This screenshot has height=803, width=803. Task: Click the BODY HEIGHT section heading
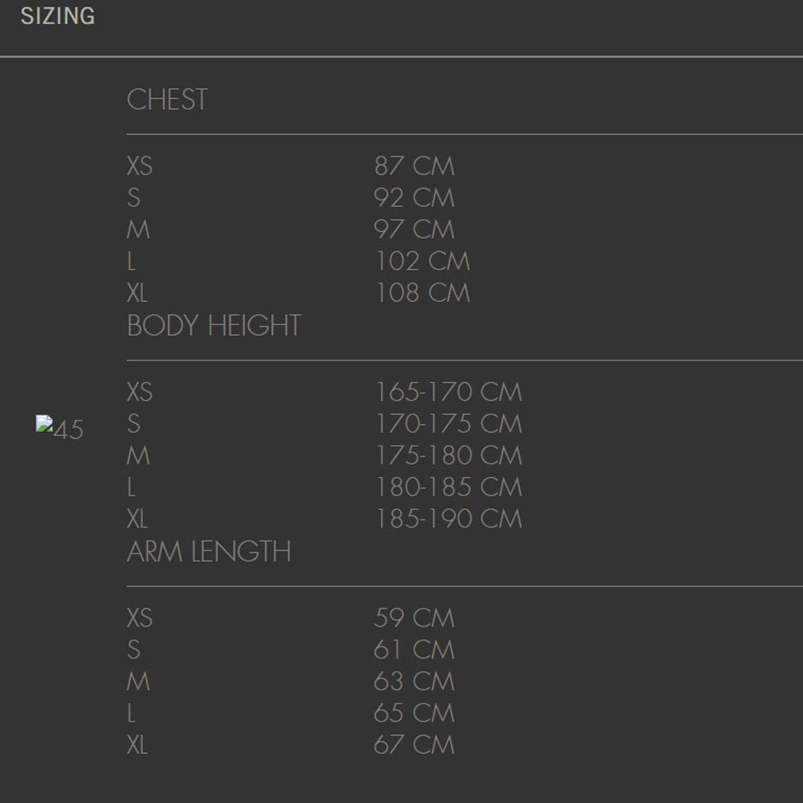[214, 326]
